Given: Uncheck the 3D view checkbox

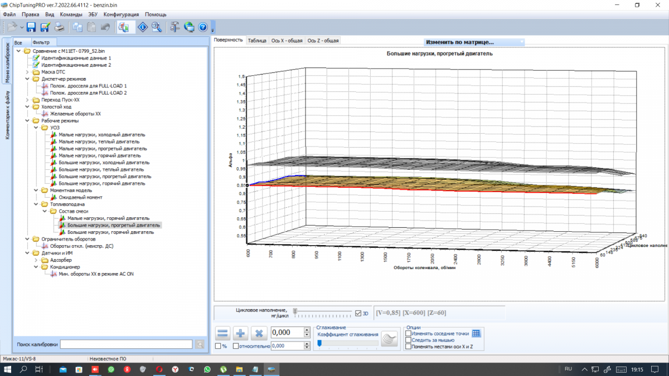Looking at the screenshot, I should (358, 313).
